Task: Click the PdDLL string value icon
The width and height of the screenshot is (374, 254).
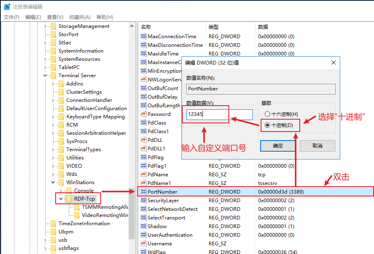Action: pos(143,140)
